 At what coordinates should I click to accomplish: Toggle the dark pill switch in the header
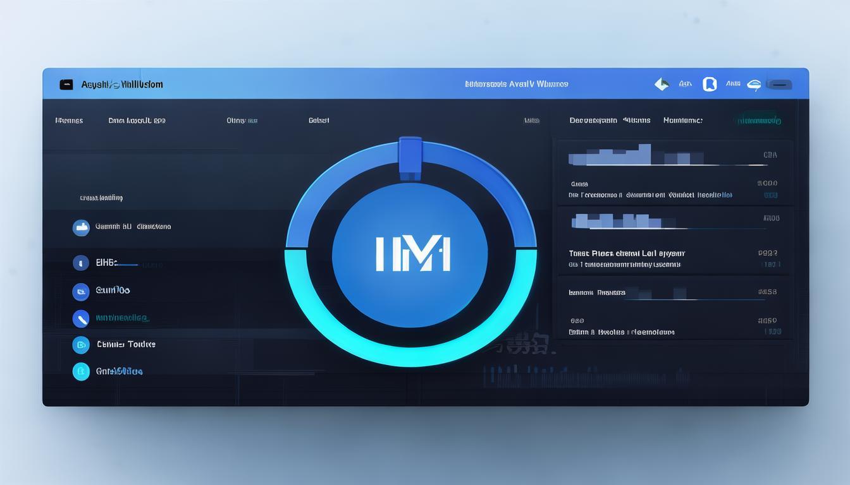tap(780, 85)
